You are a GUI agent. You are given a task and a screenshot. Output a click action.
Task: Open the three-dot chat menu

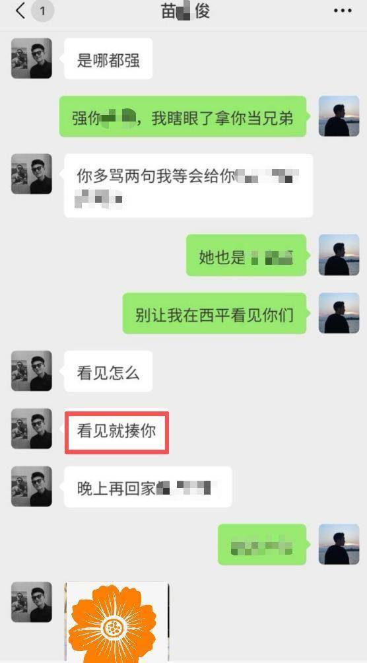click(343, 11)
